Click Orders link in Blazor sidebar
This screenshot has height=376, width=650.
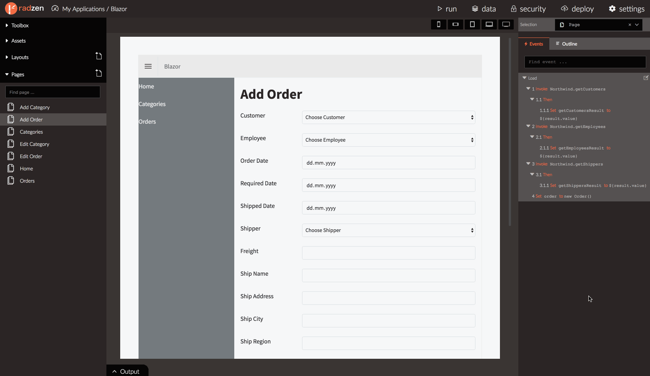pos(147,122)
